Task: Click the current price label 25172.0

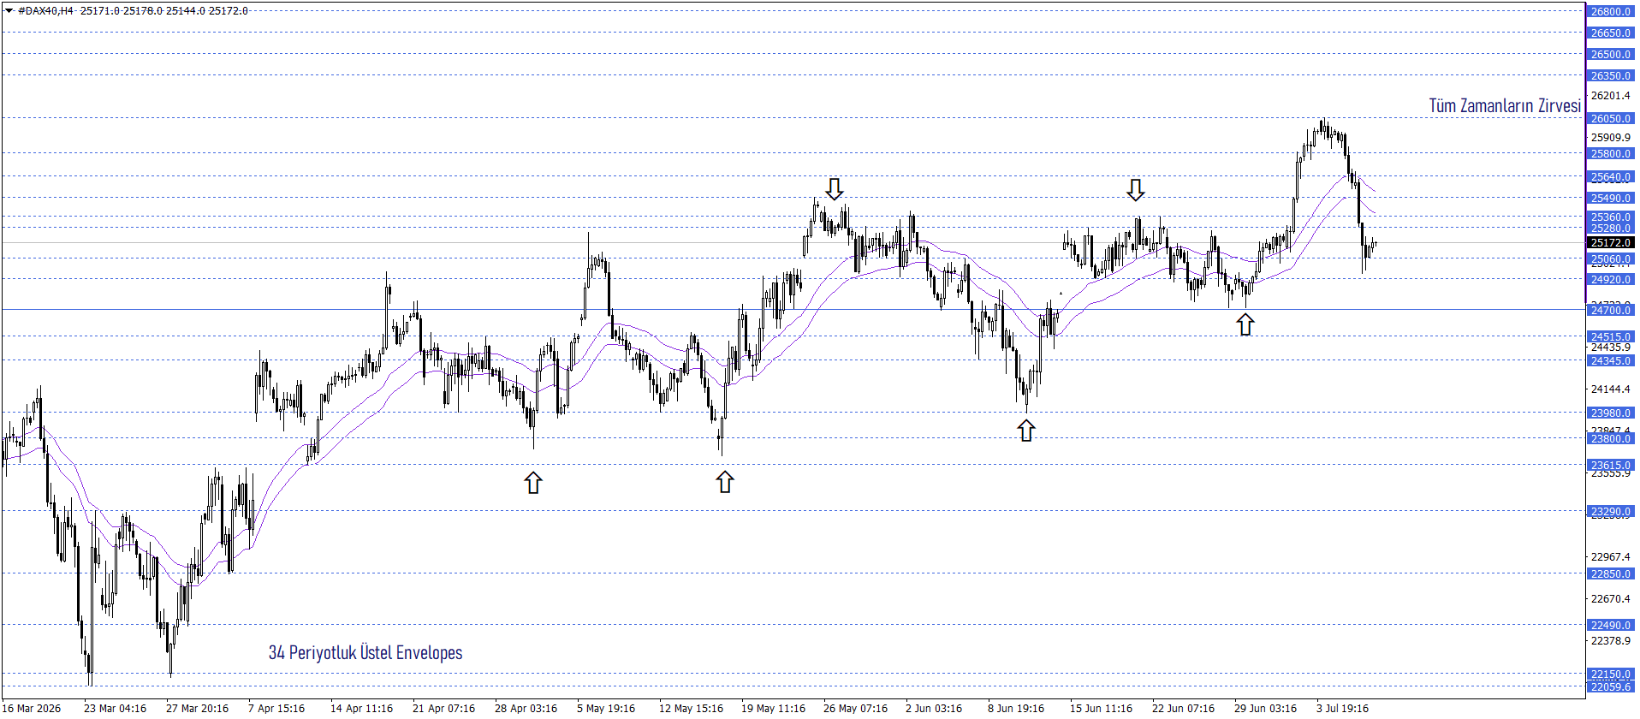Action: click(x=1610, y=243)
